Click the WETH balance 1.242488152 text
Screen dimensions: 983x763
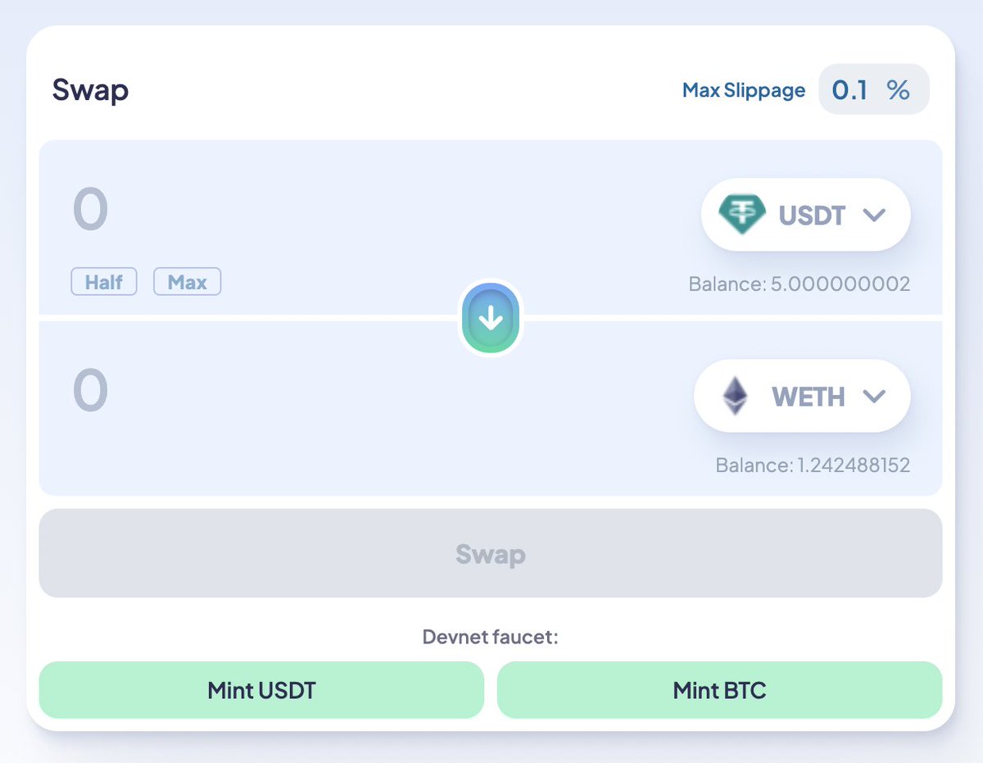pyautogui.click(x=813, y=466)
